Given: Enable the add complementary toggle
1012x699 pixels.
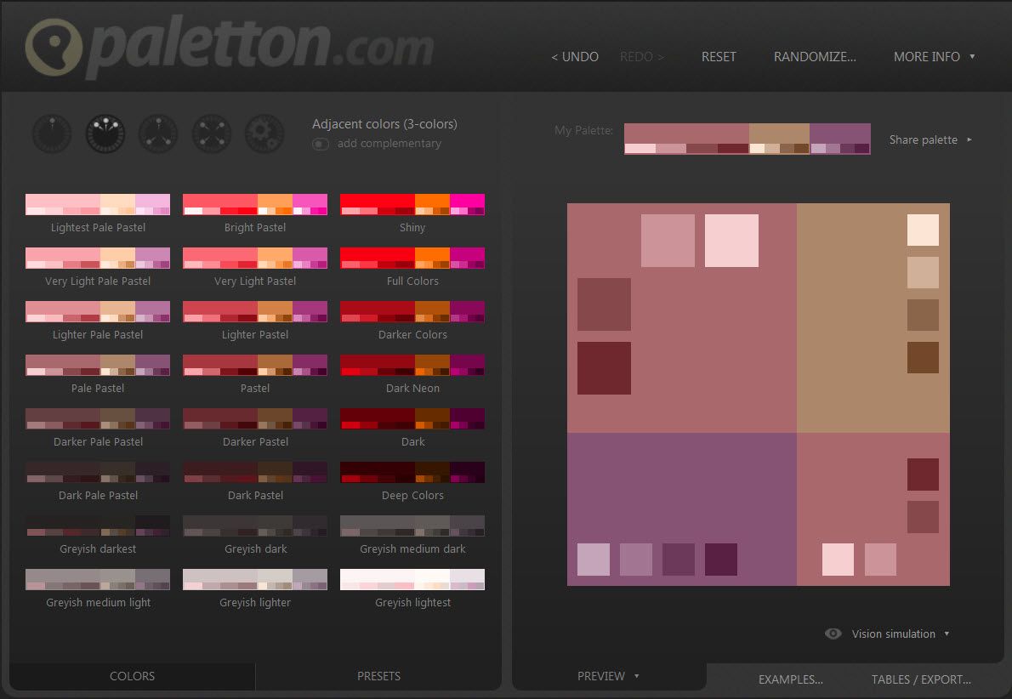Looking at the screenshot, I should (320, 144).
